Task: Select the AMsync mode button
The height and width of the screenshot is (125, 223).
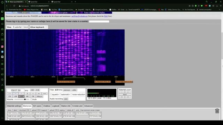Action: click(x=39, y=97)
